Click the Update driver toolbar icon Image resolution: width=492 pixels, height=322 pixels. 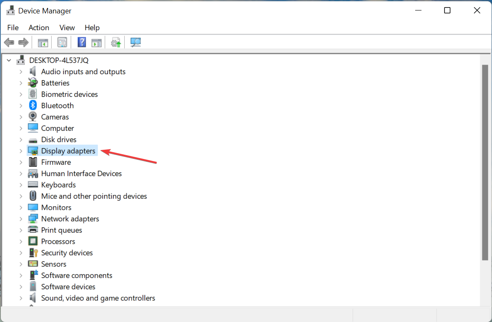(x=115, y=42)
